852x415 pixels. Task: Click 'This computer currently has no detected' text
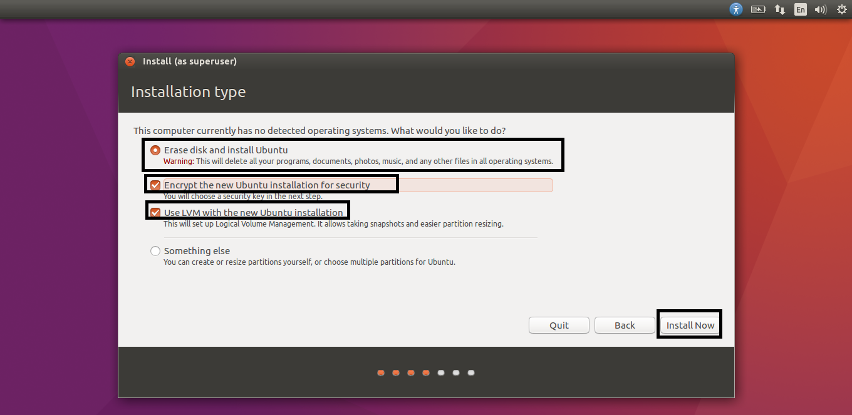(x=319, y=131)
